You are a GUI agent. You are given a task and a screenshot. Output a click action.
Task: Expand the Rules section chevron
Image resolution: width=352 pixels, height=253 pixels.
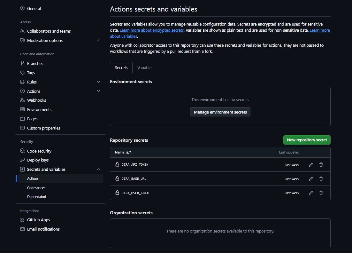click(98, 82)
